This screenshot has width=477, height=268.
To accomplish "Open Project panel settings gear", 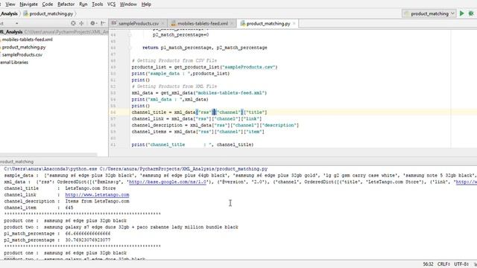I will click(x=92, y=23).
